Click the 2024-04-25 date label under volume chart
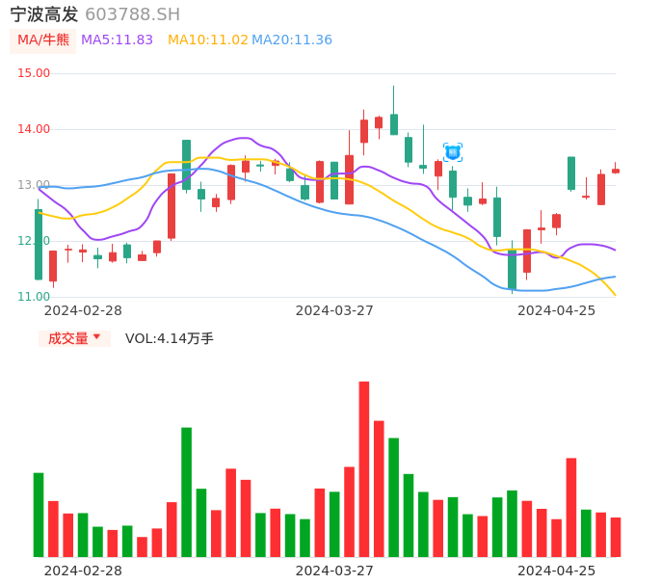Screen dimensions: 661x584 [557, 571]
